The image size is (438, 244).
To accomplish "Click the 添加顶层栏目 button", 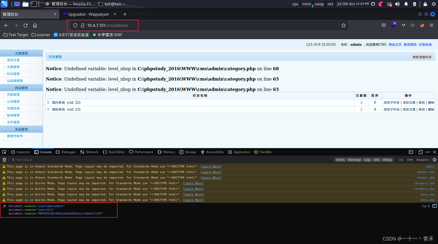I will tap(422, 57).
